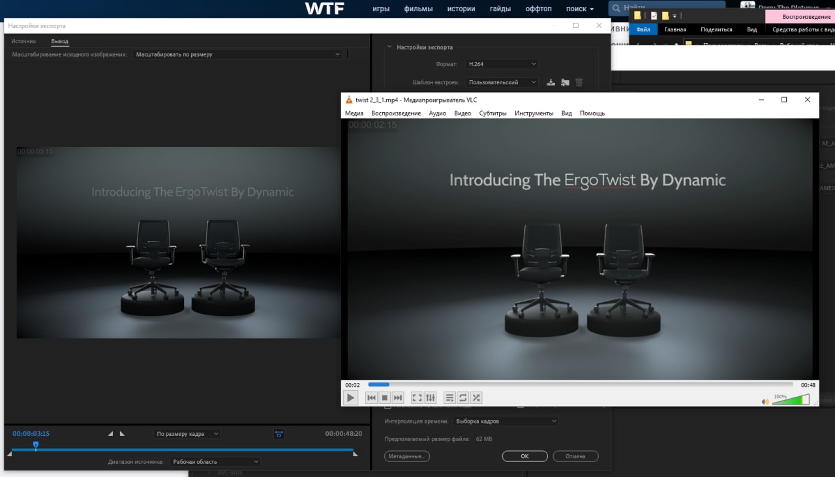
Task: Click VLC stop playback button
Action: 384,397
